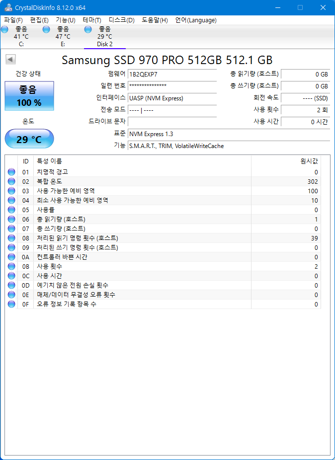Viewport: 335px width, 460px height.
Task: Click status orb for 03 사용 가능한 예비 영역
Action: click(x=11, y=191)
